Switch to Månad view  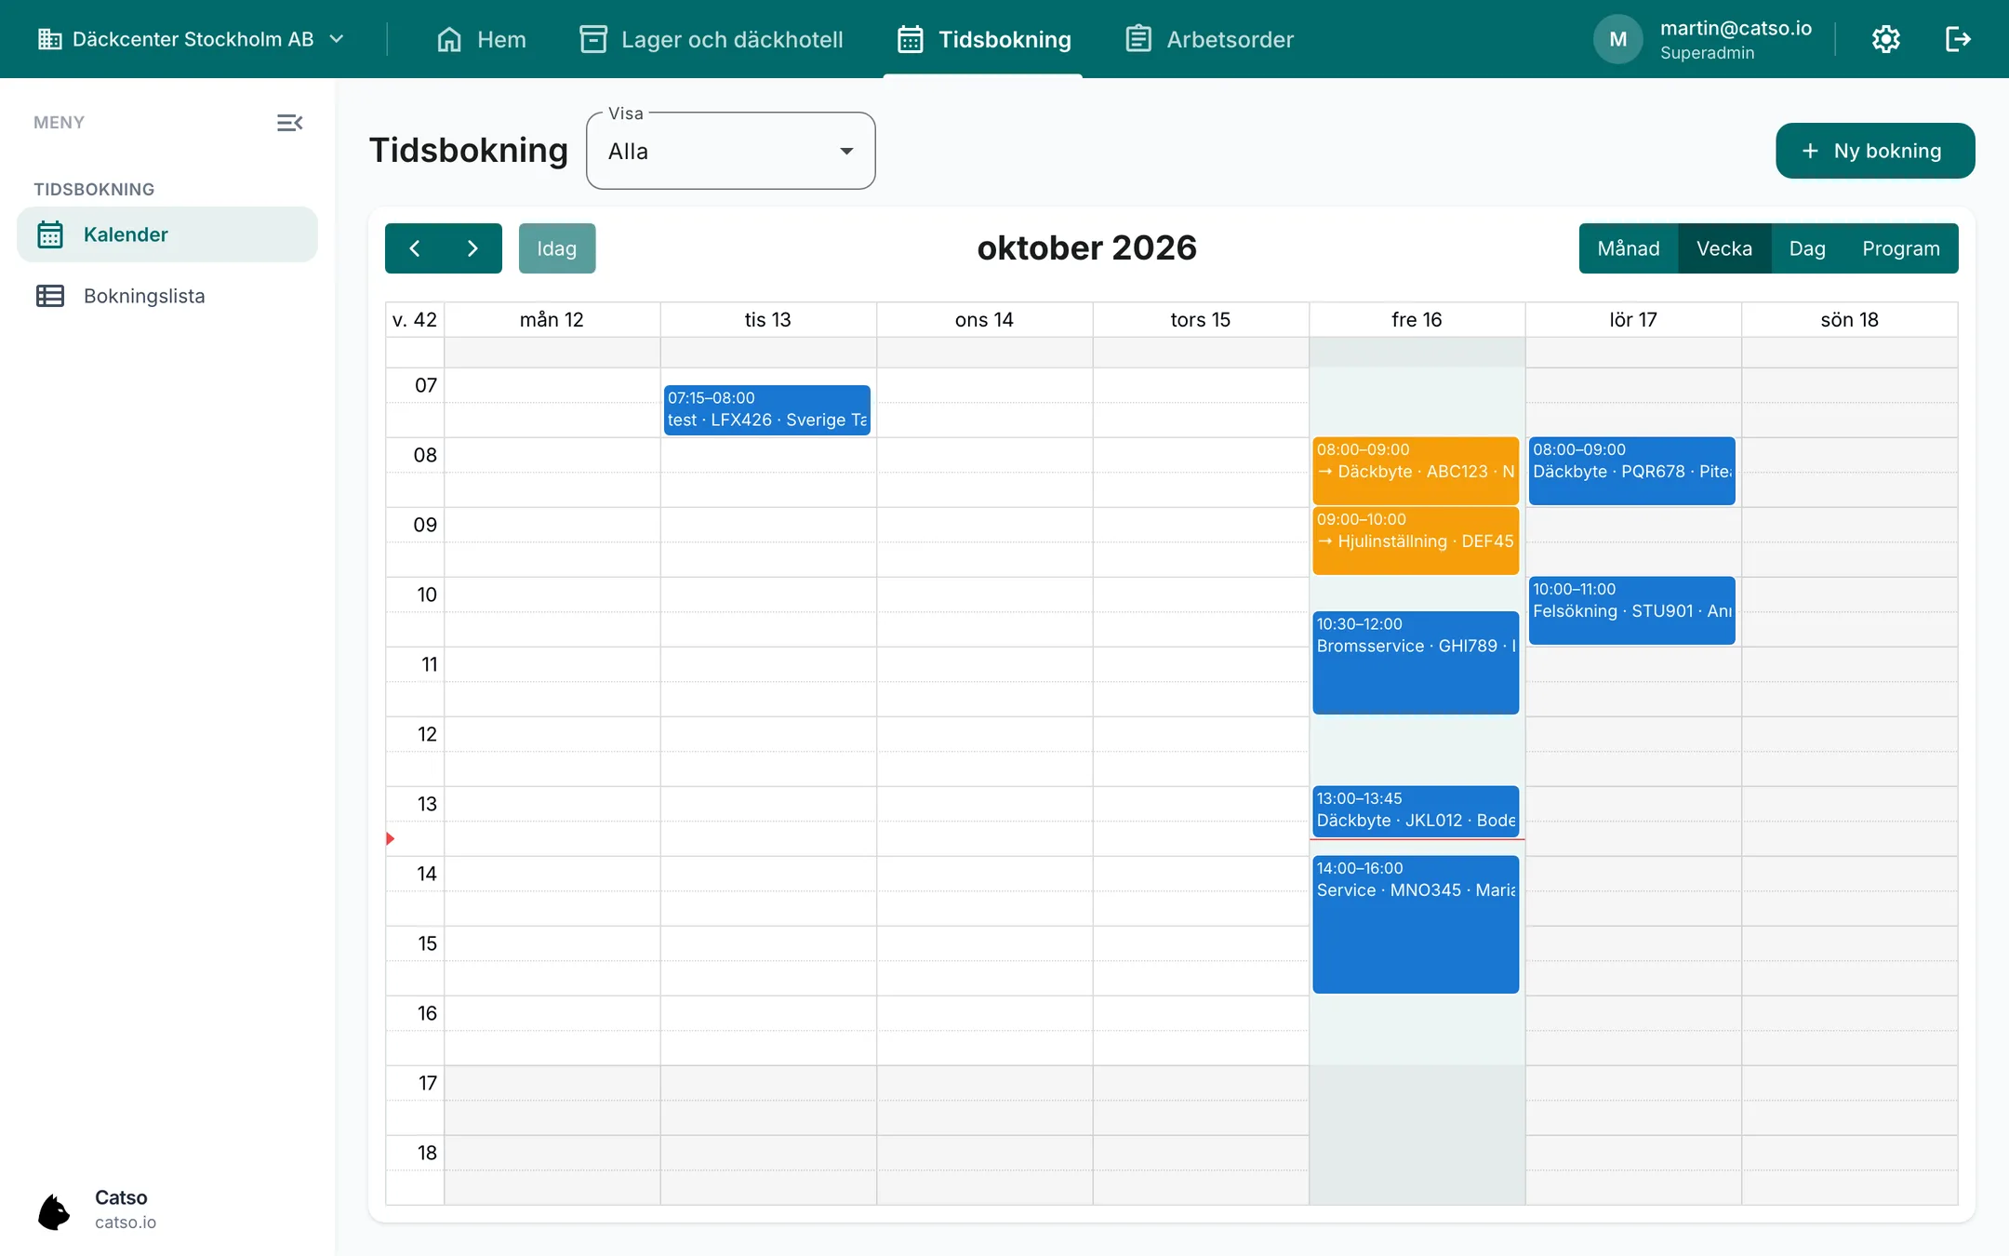click(1629, 248)
